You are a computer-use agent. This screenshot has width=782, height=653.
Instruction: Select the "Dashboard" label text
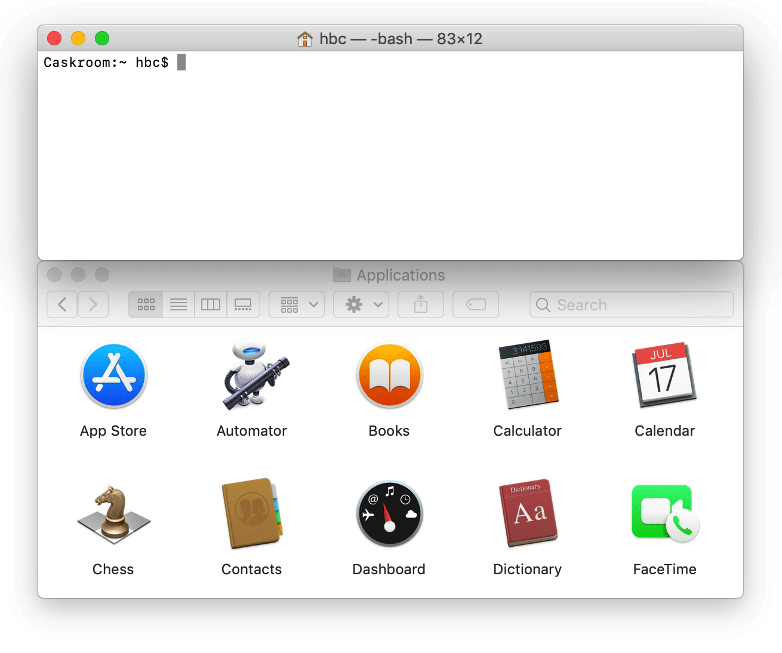389,569
